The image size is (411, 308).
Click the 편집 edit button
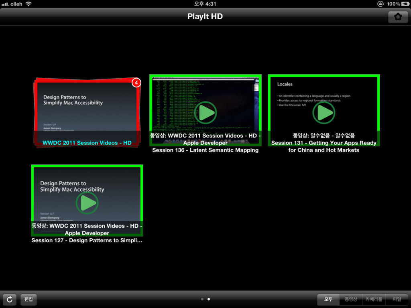tap(28, 299)
